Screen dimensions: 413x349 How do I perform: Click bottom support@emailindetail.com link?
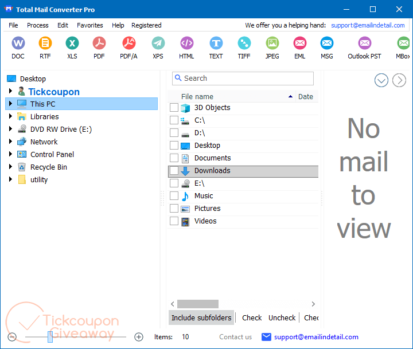coord(316,337)
